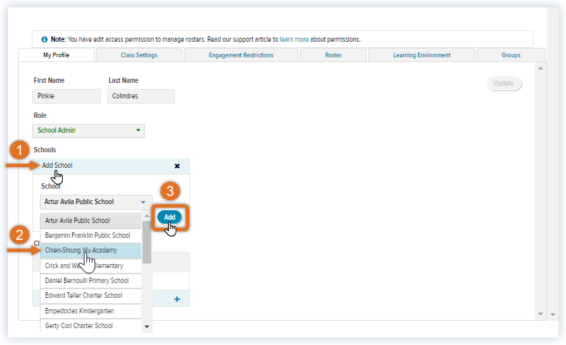The image size is (566, 345).
Task: Select Gerty Cori Charter School
Action: pyautogui.click(x=91, y=325)
